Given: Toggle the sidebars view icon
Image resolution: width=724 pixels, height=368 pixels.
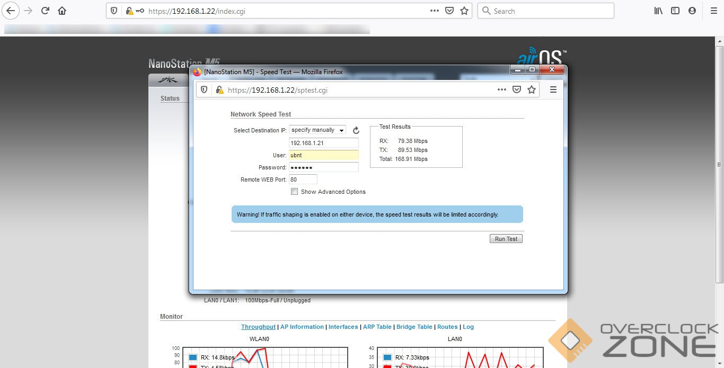Looking at the screenshot, I should (675, 11).
